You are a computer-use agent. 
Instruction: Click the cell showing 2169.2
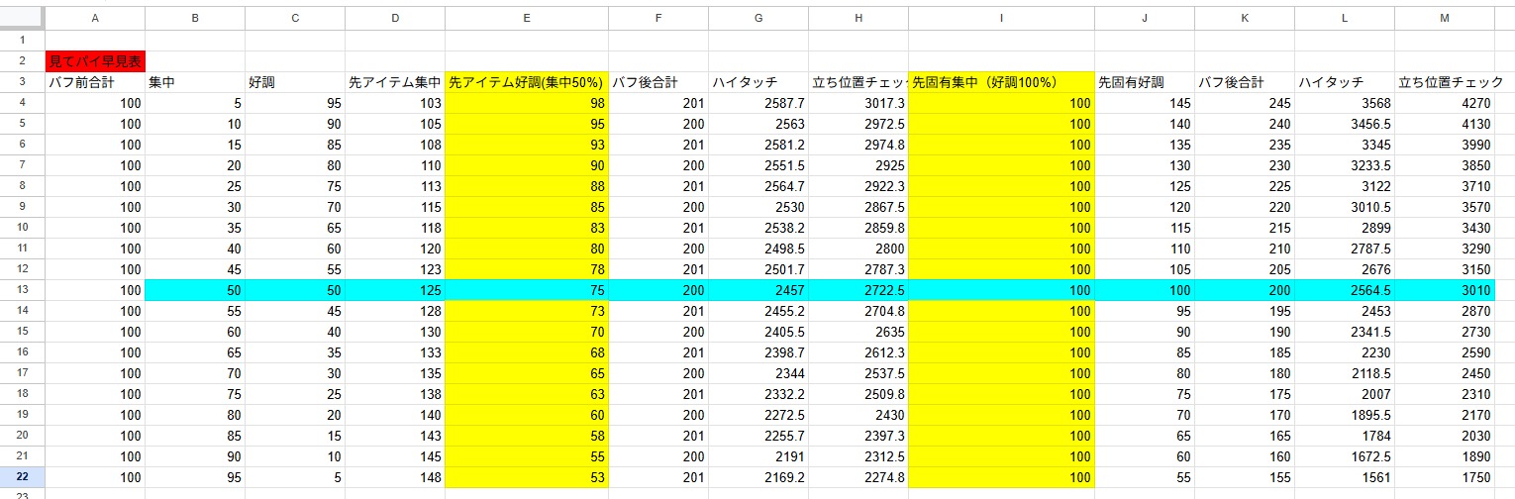tap(758, 477)
